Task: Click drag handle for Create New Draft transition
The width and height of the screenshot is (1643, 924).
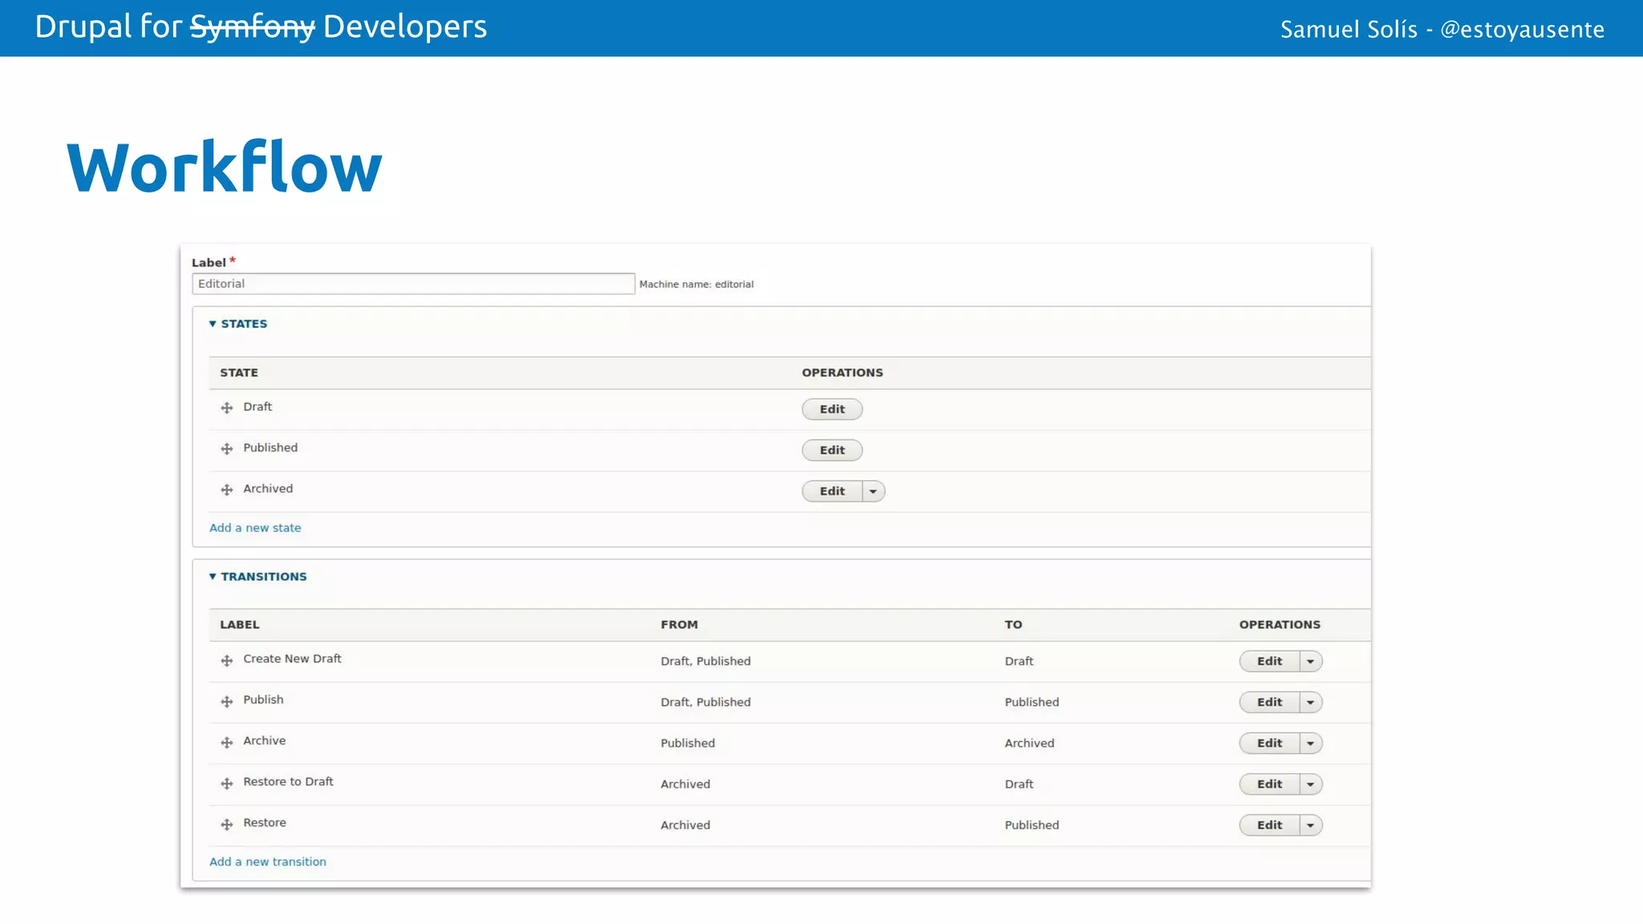Action: (227, 661)
